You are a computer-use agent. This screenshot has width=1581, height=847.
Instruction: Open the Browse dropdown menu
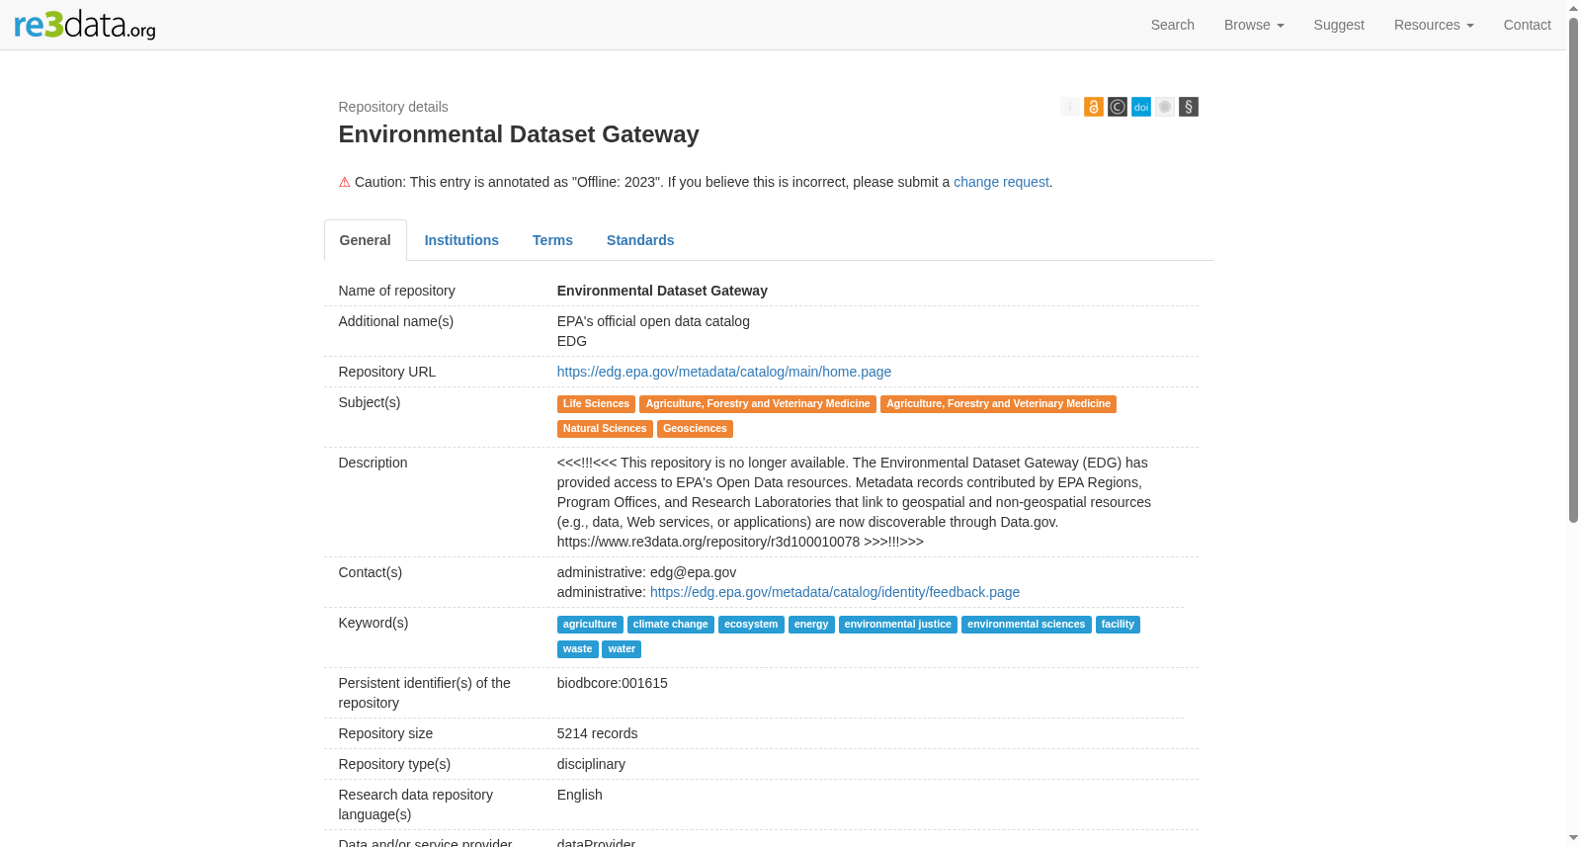pyautogui.click(x=1254, y=25)
